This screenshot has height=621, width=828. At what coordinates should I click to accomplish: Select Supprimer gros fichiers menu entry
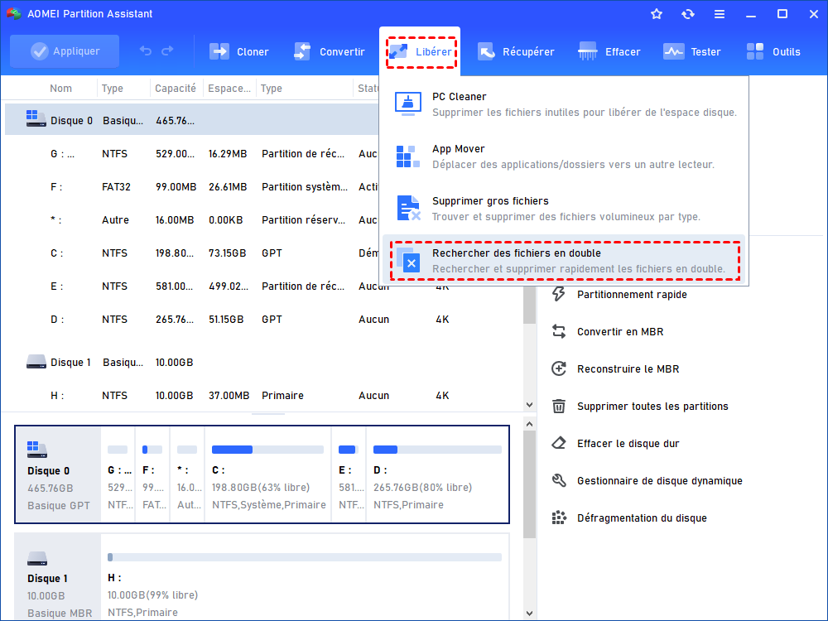pyautogui.click(x=563, y=209)
